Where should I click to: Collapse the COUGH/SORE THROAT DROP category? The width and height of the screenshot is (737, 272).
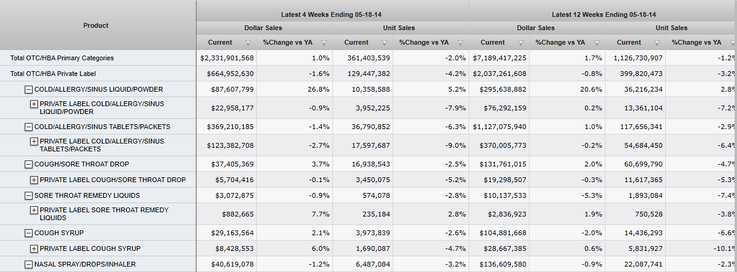pos(28,164)
